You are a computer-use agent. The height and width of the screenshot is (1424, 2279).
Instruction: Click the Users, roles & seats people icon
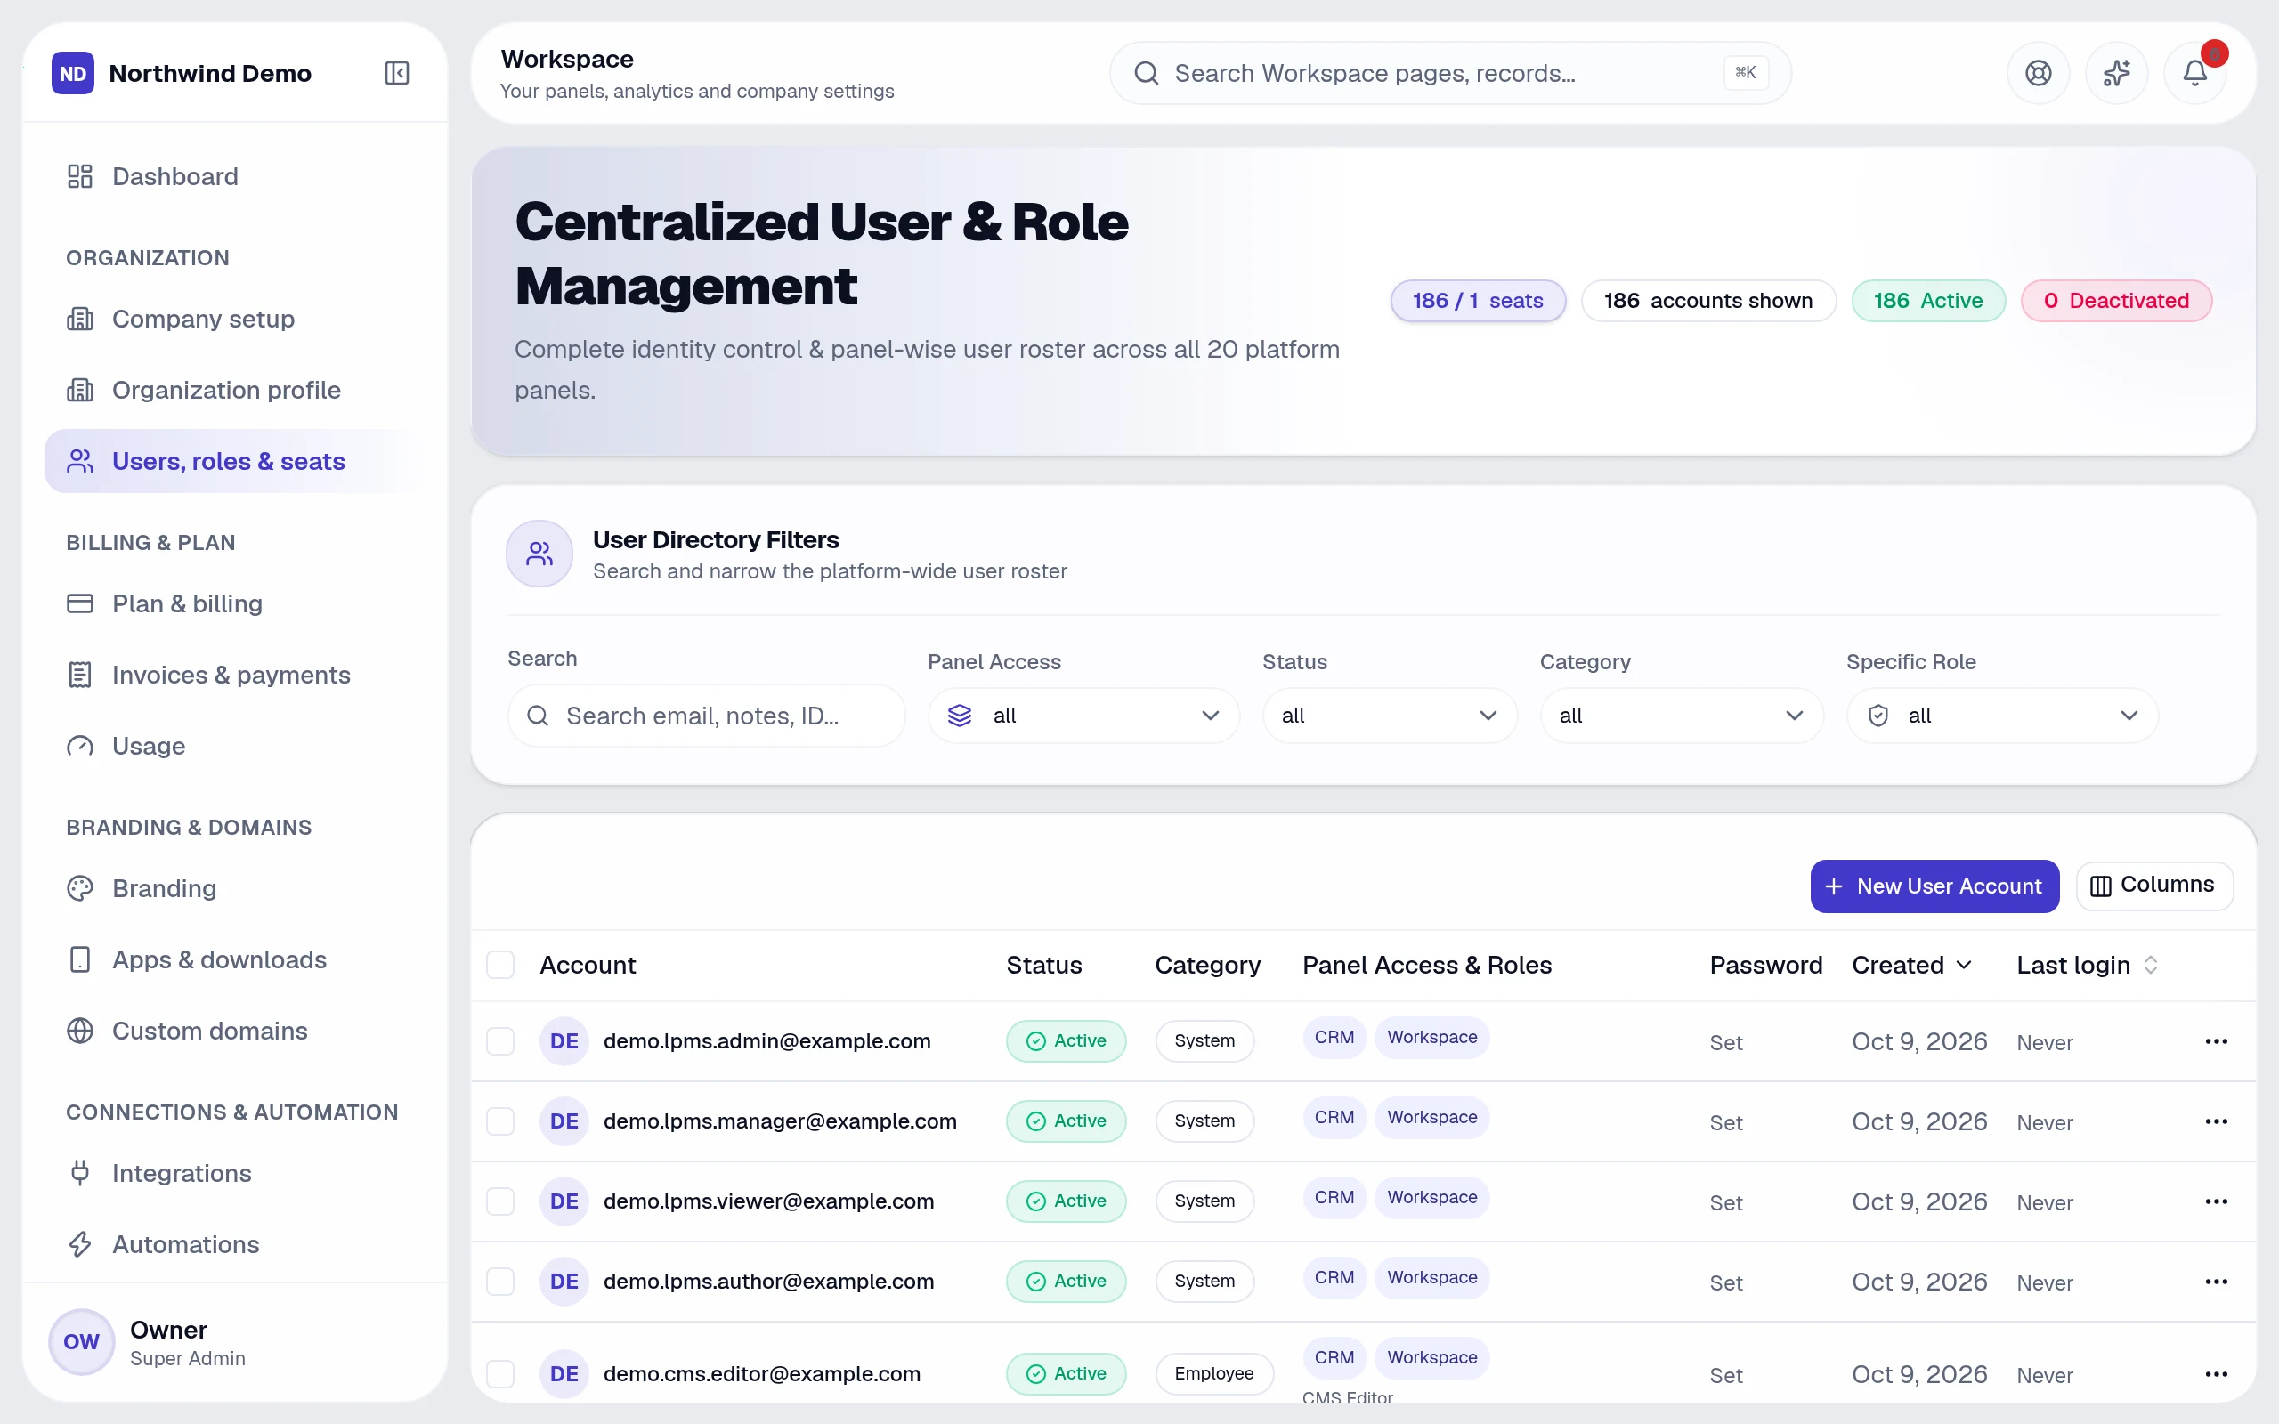pos(80,462)
